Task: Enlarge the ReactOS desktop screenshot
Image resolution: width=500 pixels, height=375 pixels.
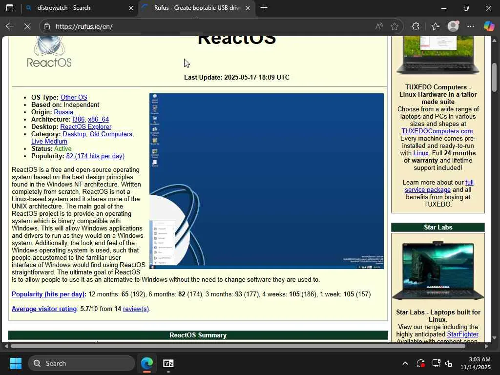Action: click(x=266, y=181)
